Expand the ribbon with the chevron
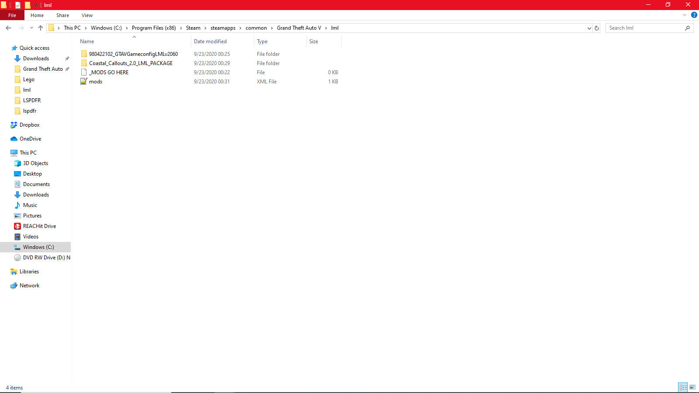The image size is (699, 393). tap(685, 15)
